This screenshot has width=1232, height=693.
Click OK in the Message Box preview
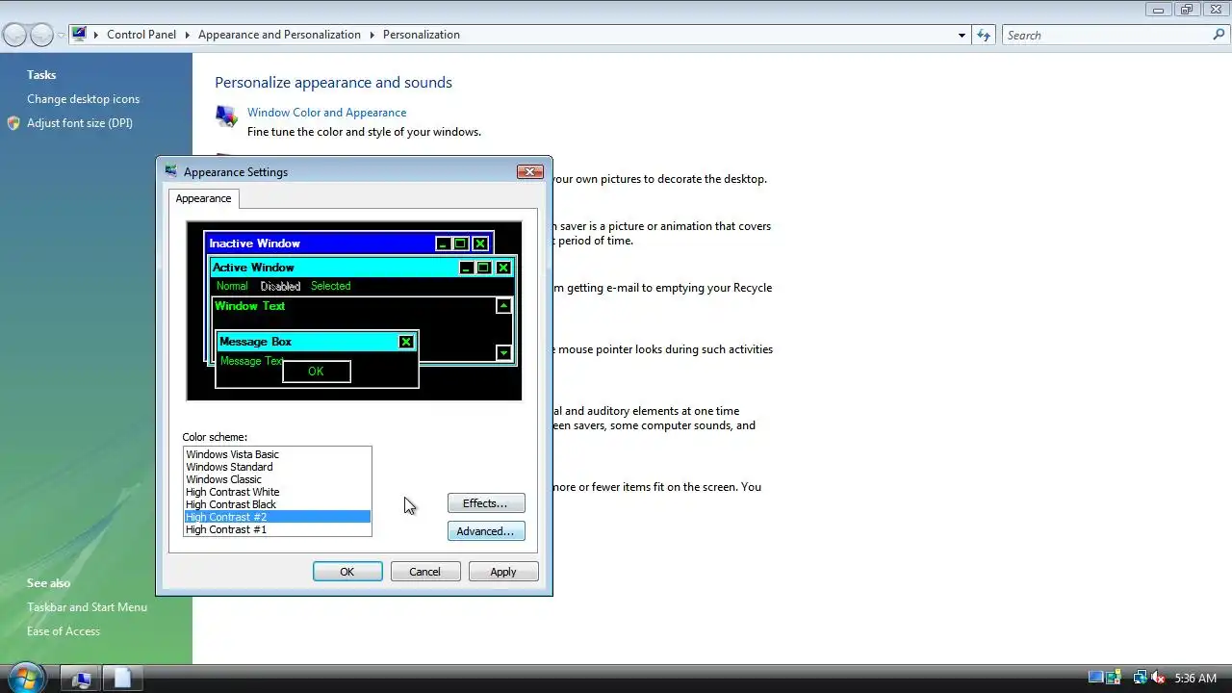(x=317, y=372)
